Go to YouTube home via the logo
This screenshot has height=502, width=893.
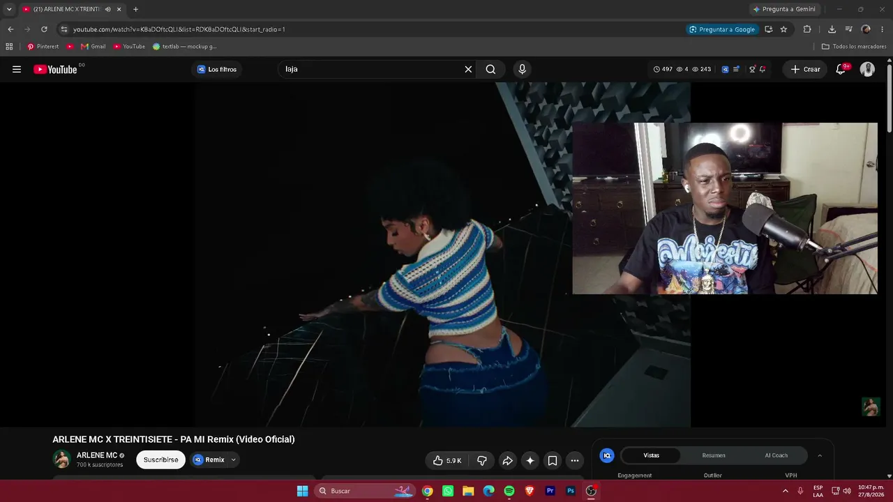(x=56, y=69)
